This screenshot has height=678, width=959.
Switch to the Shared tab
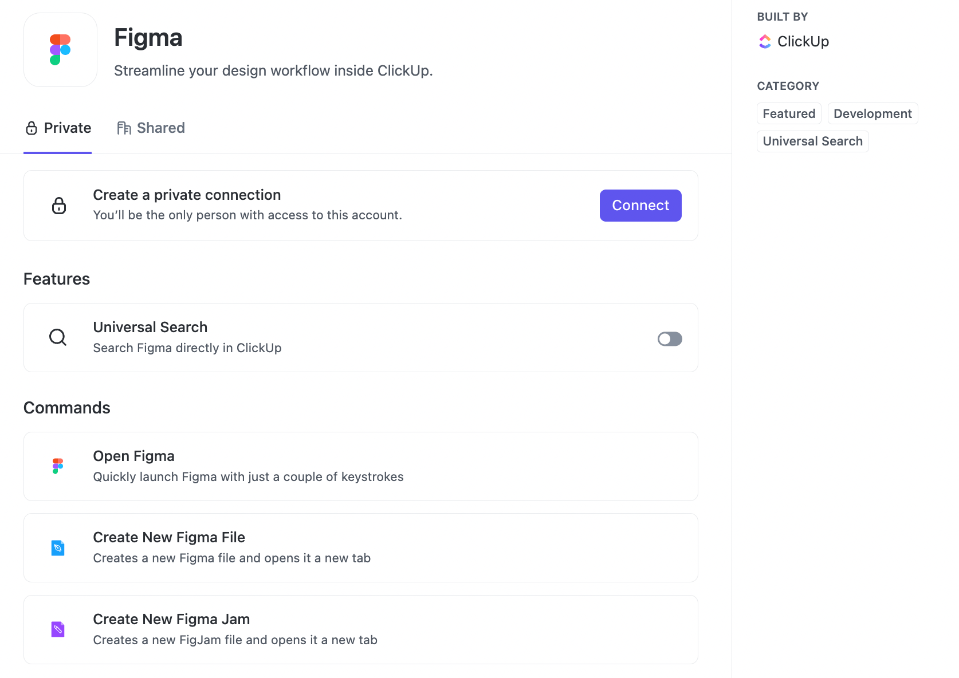point(161,128)
